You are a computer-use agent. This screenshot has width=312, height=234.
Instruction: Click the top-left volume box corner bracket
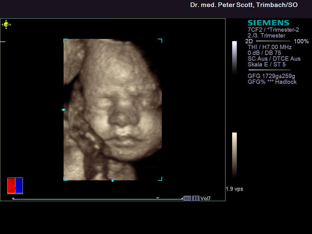(65, 41)
